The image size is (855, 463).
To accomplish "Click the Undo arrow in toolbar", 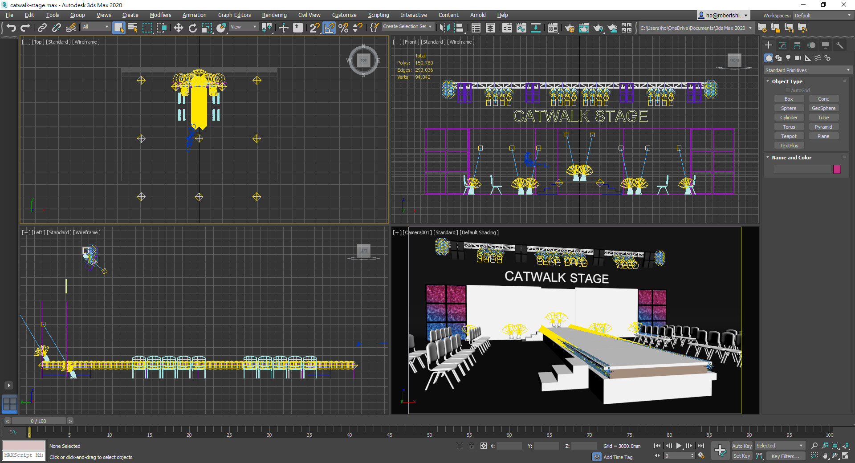I will tap(11, 28).
